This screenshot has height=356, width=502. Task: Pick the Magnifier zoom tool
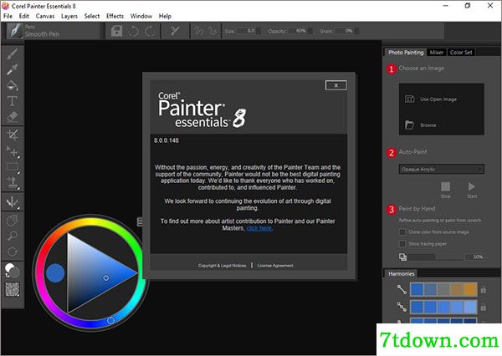(x=13, y=236)
